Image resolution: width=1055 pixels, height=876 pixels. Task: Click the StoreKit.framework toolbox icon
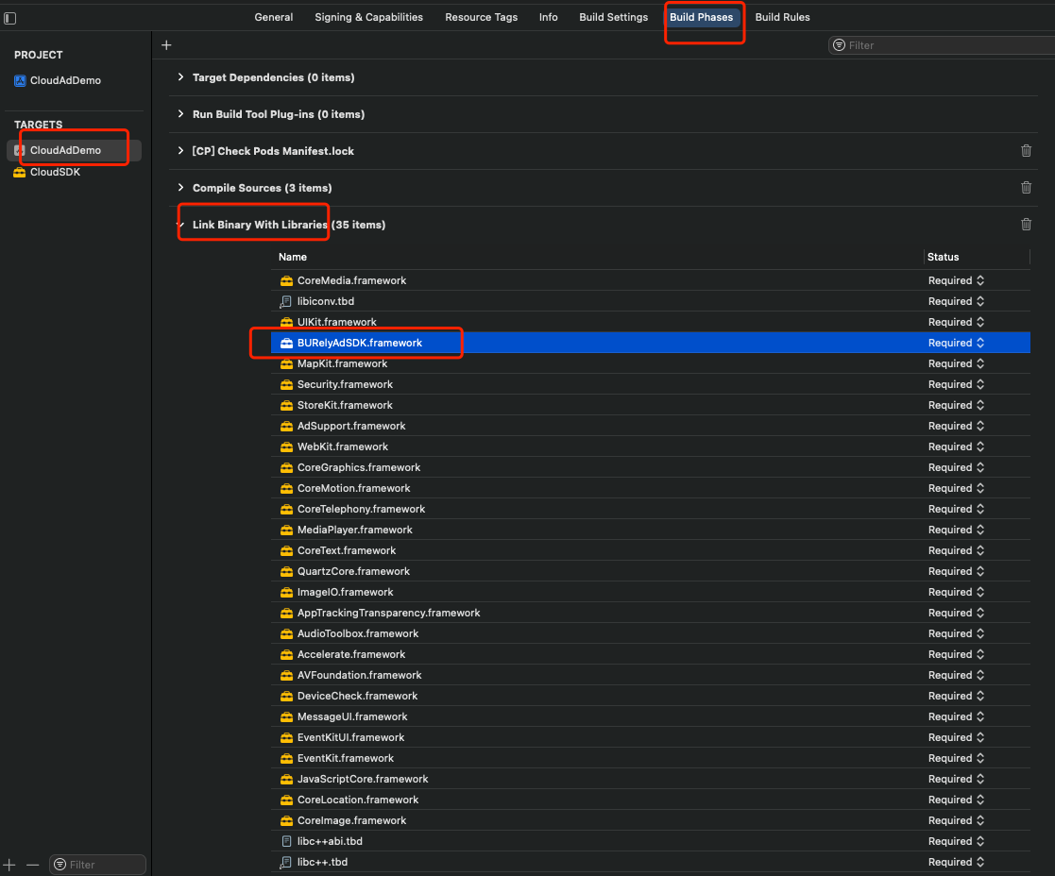(286, 405)
